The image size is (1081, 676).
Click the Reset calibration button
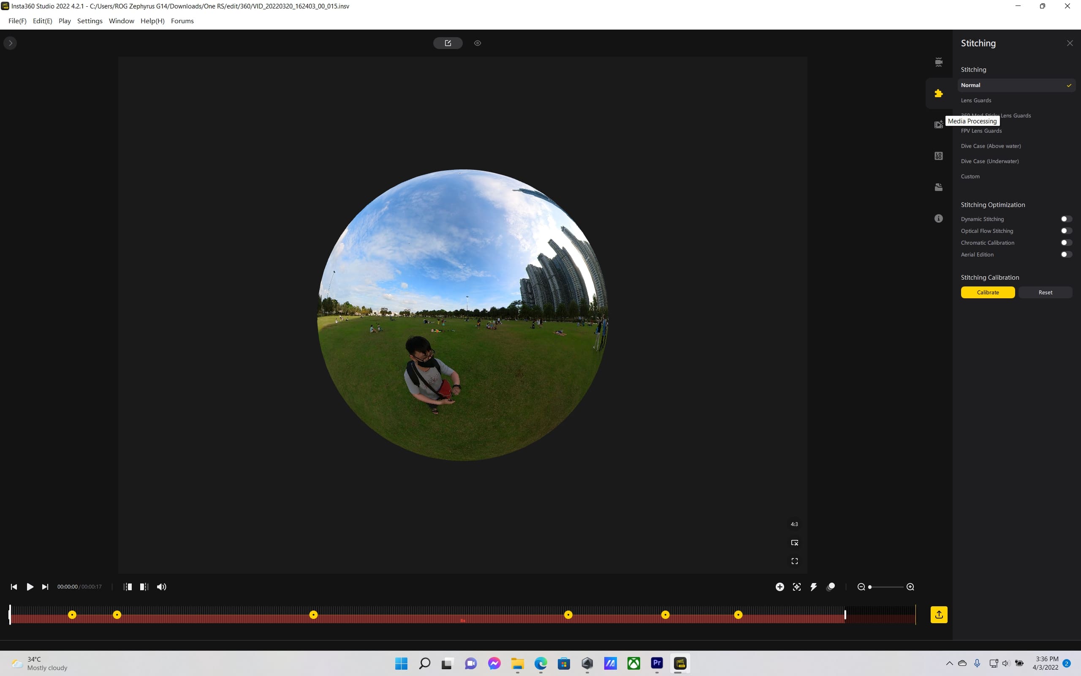coord(1045,292)
